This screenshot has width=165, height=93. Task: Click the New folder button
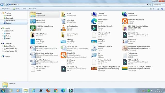click(33, 9)
